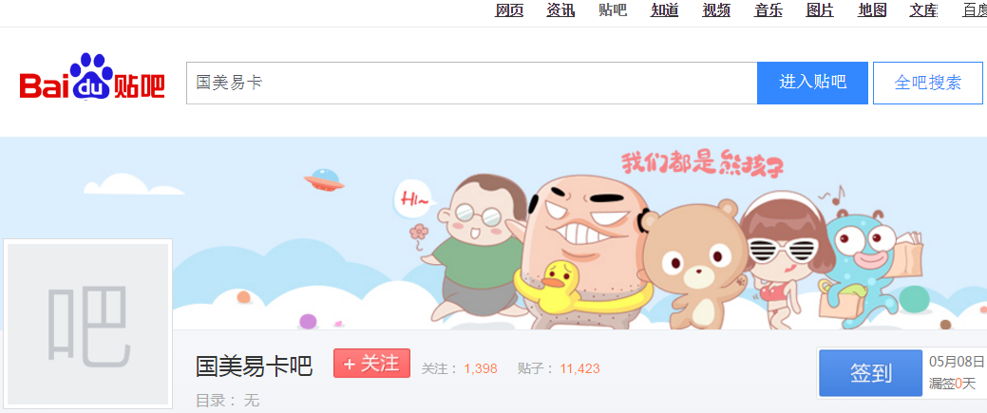Click the 签到 sign-in button
The height and width of the screenshot is (413, 987).
871,373
